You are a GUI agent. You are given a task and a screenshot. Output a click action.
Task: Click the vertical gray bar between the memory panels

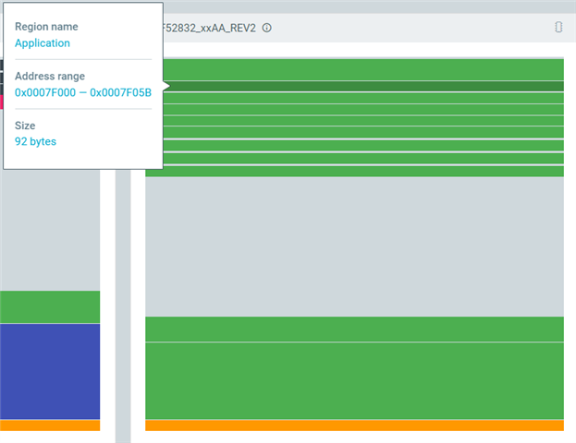pyautogui.click(x=123, y=306)
